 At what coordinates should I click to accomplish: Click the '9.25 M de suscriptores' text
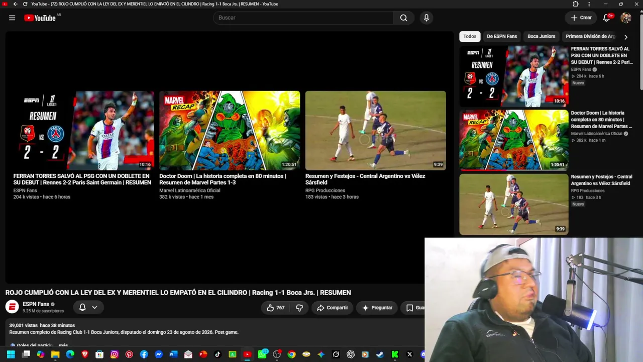coord(42,311)
